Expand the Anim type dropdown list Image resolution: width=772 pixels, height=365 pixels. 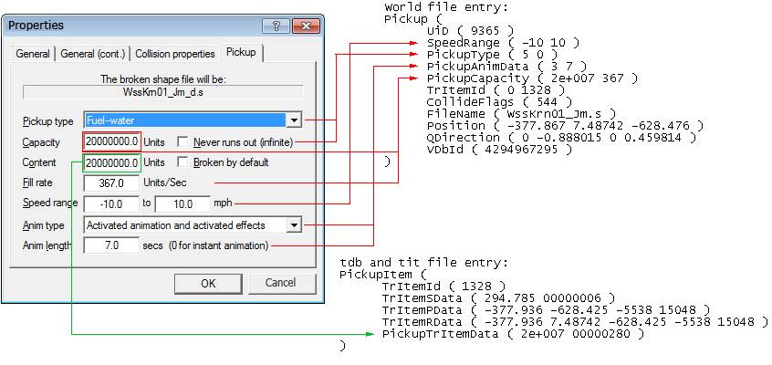(293, 224)
